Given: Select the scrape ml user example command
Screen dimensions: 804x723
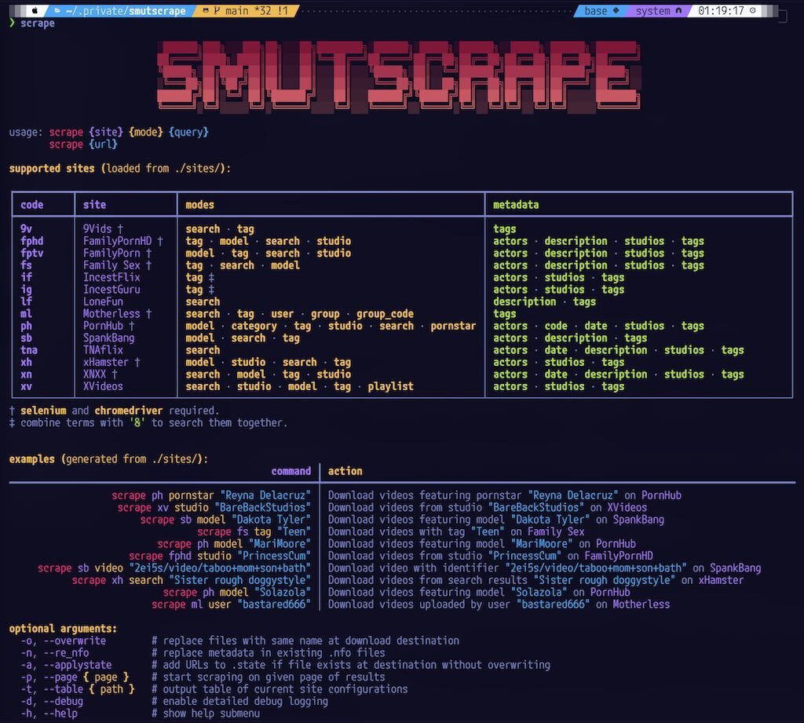Looking at the screenshot, I should pyautogui.click(x=232, y=604).
